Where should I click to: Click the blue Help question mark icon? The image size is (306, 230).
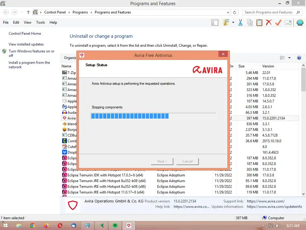(299, 58)
